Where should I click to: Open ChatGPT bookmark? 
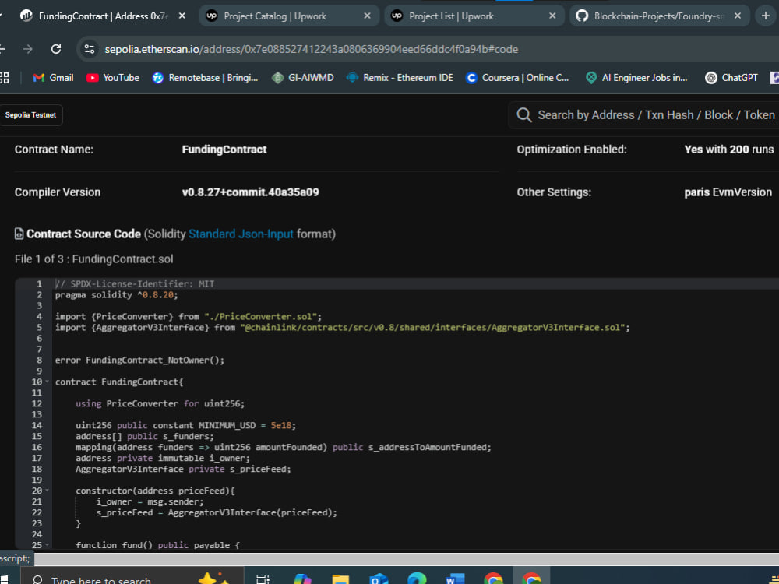point(731,77)
